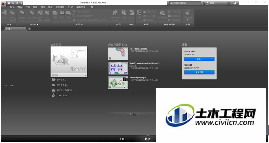
Task: Click New file icon in quick access toolbar
Action: [9, 3]
